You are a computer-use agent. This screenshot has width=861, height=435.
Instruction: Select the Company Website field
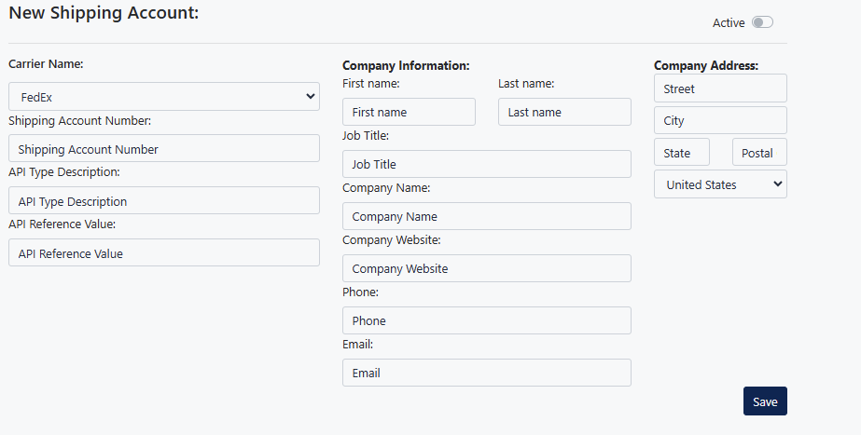[x=487, y=268]
